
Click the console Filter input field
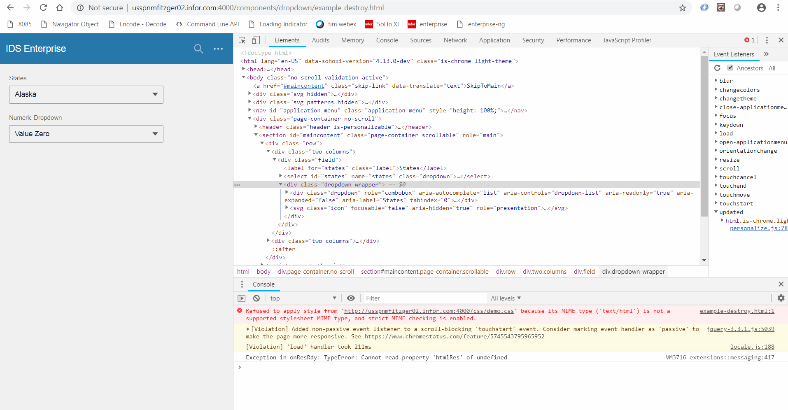click(424, 298)
